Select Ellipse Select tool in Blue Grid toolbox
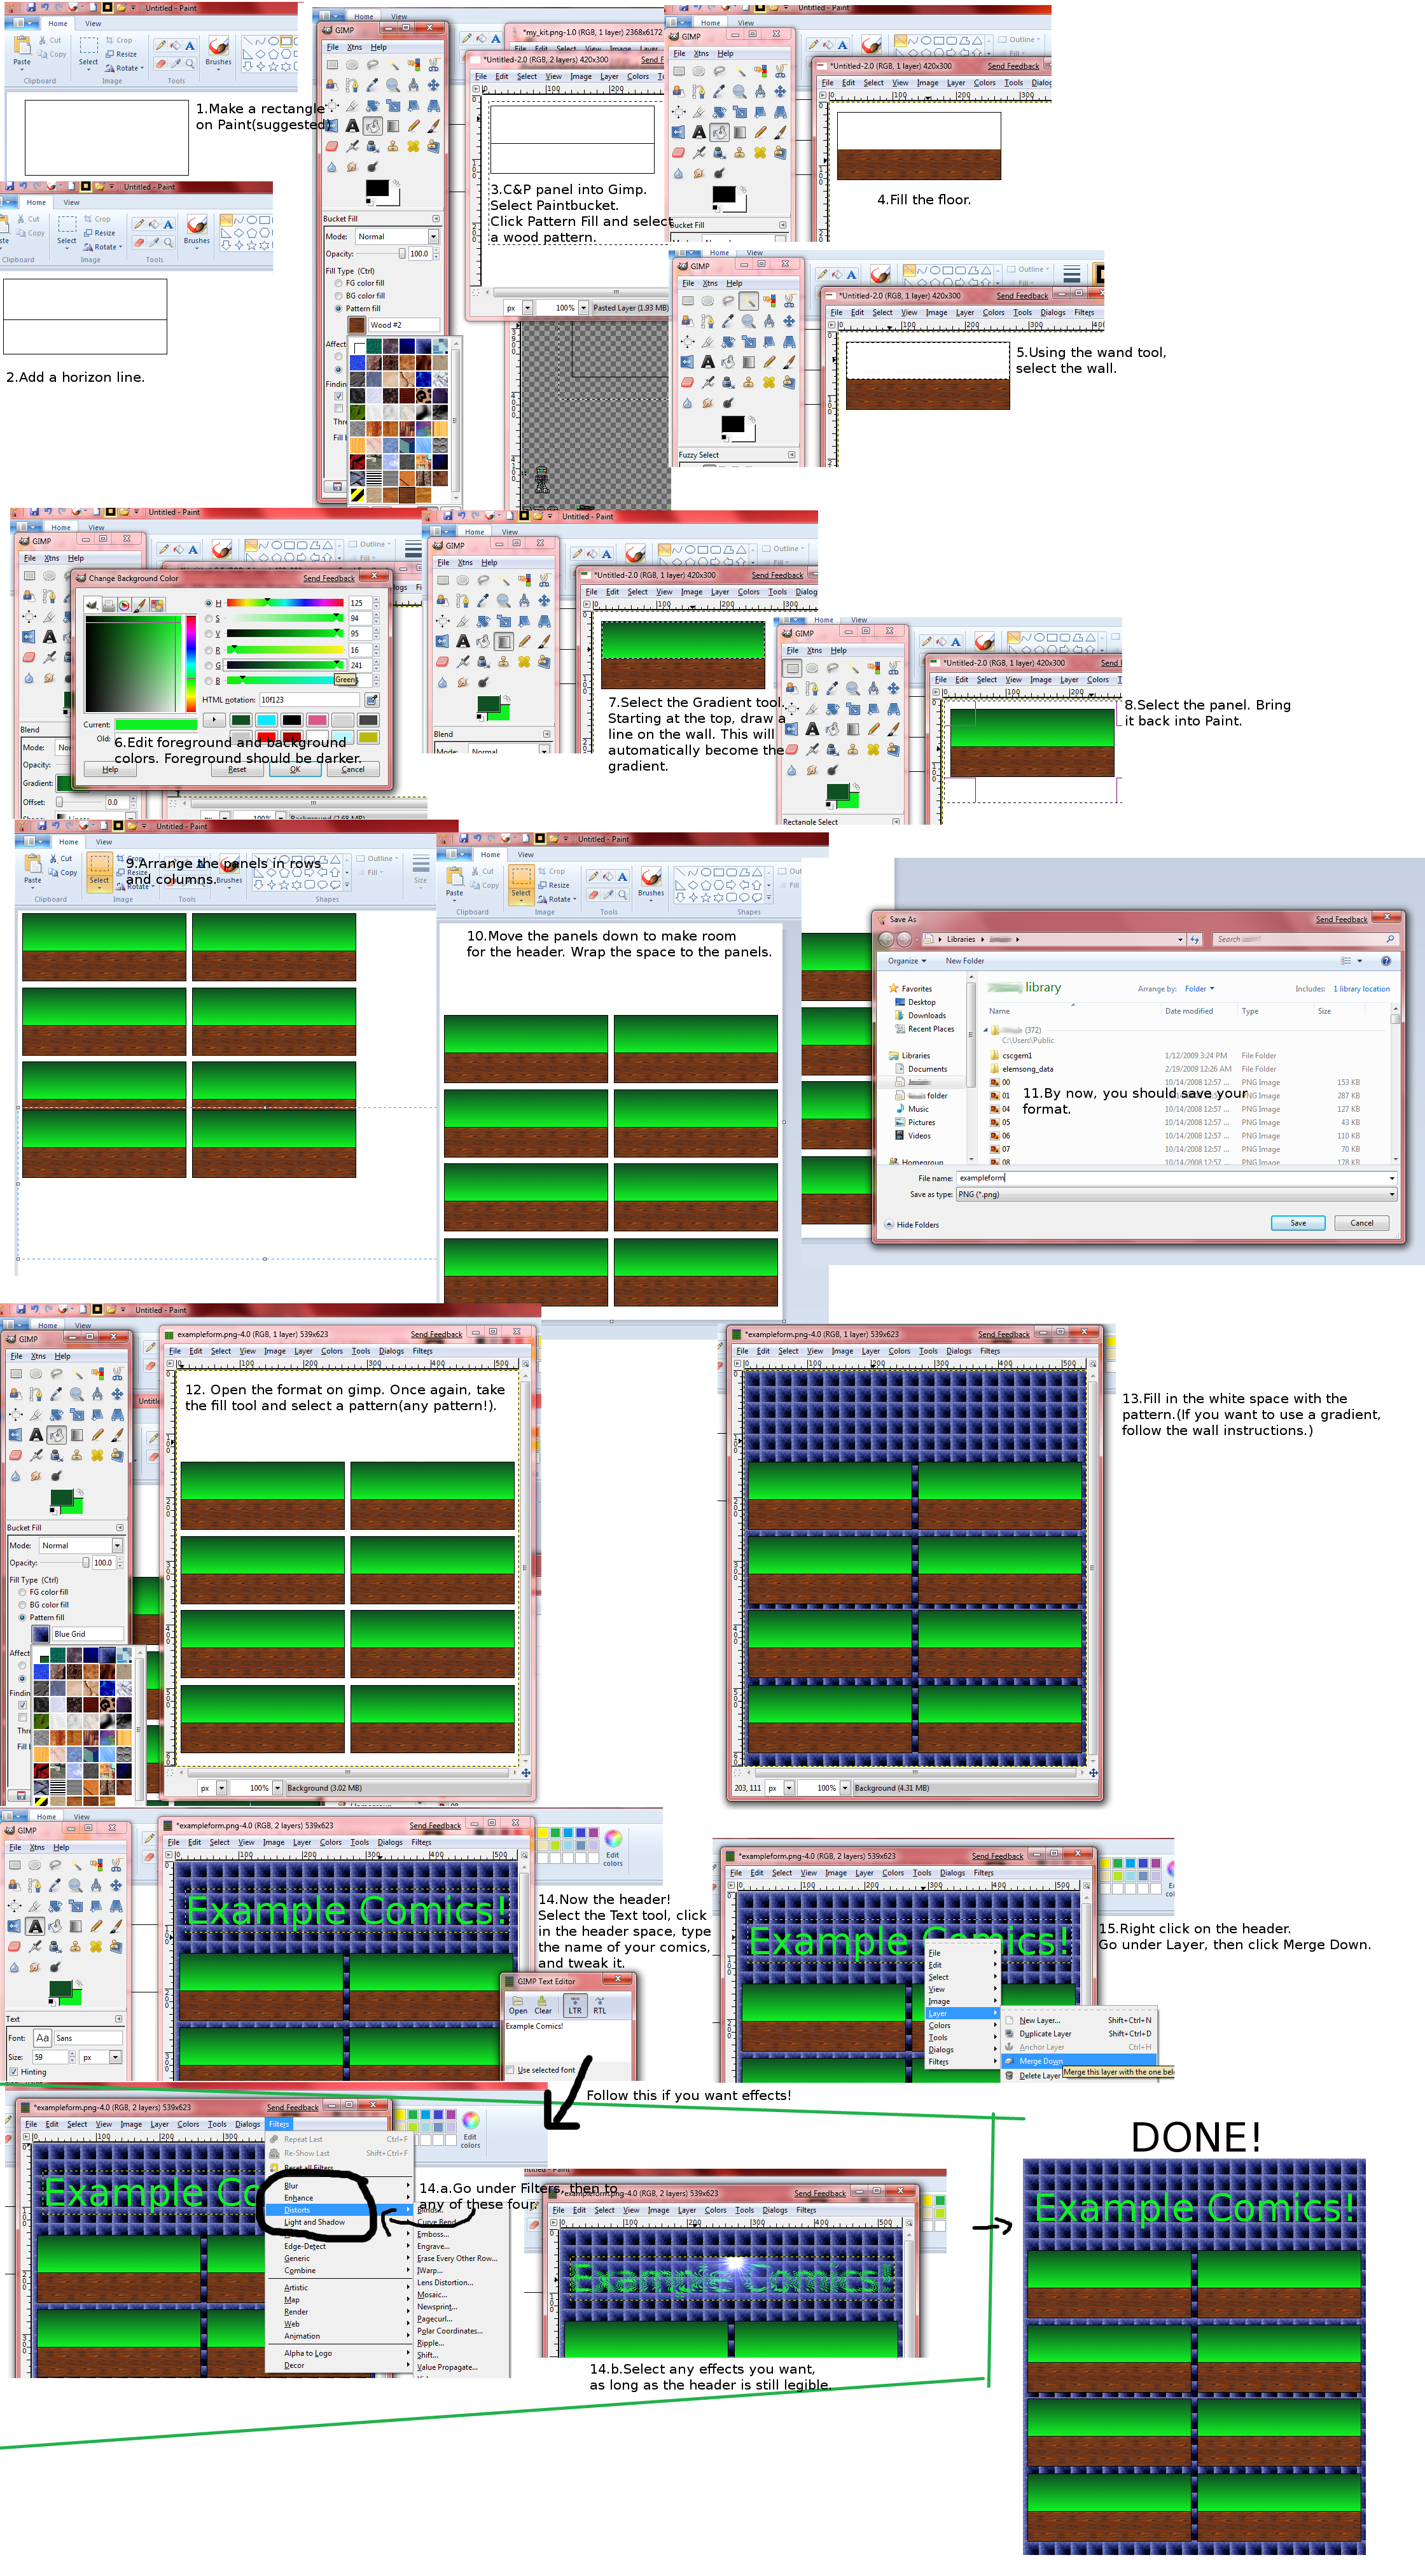Image resolution: width=1425 pixels, height=2576 pixels. (x=36, y=1374)
